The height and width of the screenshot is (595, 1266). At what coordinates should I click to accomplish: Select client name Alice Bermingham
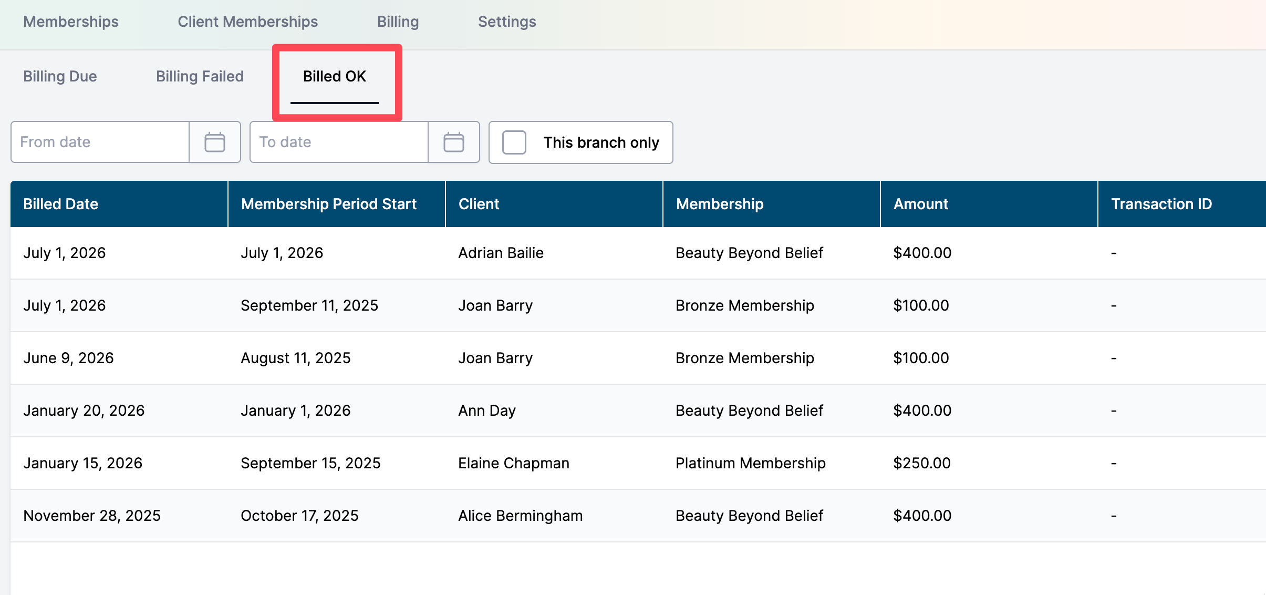521,516
